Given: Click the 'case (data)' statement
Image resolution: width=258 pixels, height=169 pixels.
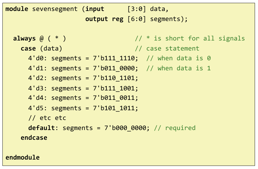Looking at the screenshot, I should (x=41, y=48).
